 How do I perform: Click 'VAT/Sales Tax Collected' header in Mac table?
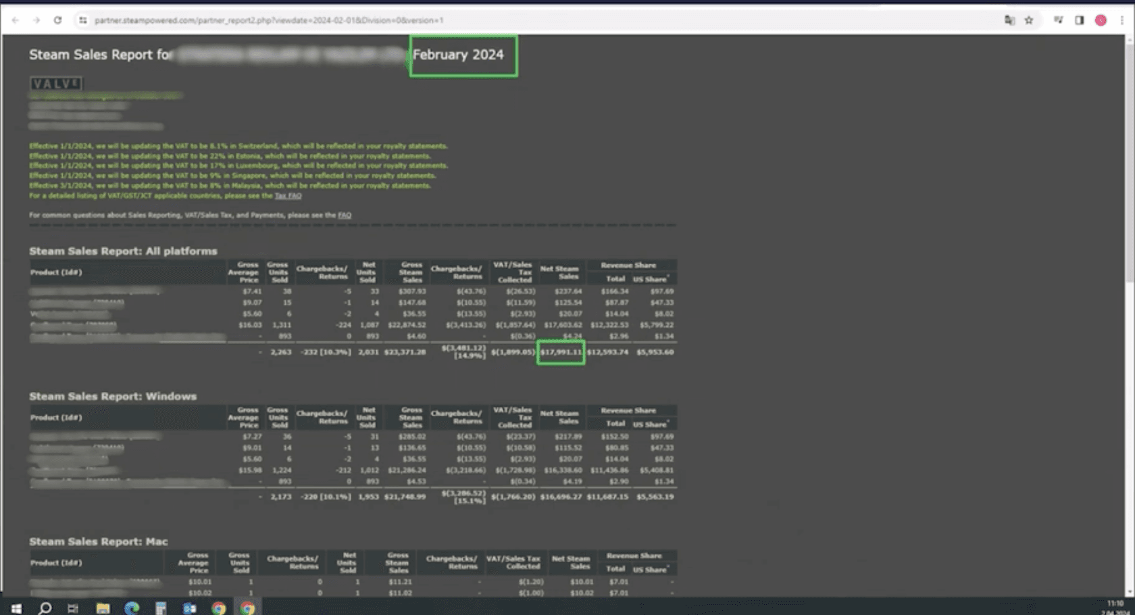point(513,562)
